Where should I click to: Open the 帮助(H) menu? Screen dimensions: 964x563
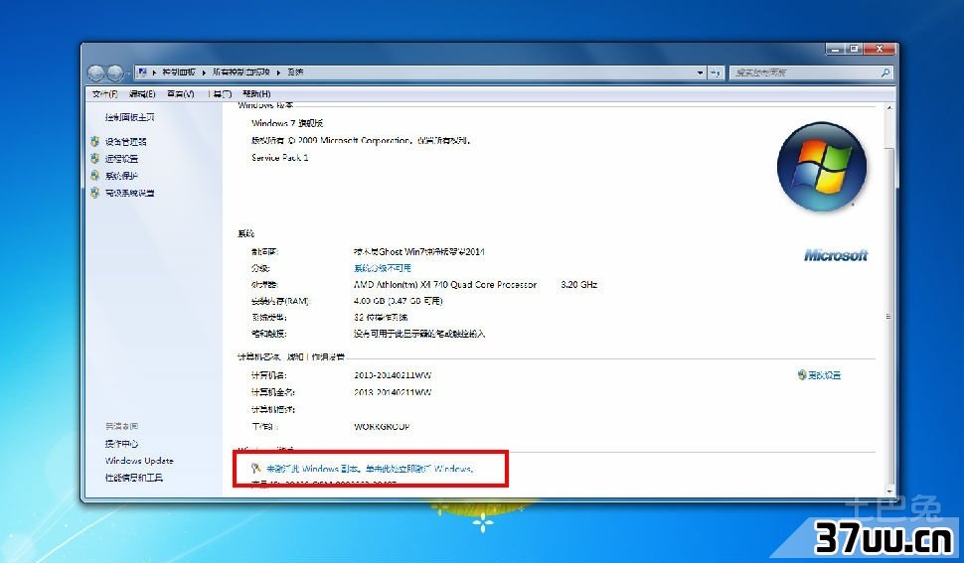(256, 94)
